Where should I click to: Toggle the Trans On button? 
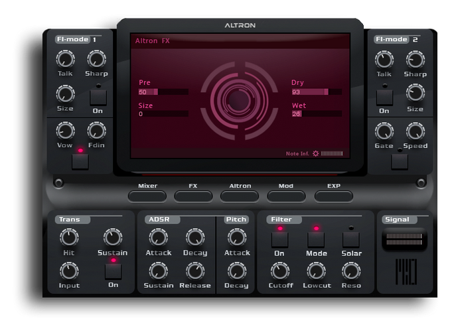(114, 271)
